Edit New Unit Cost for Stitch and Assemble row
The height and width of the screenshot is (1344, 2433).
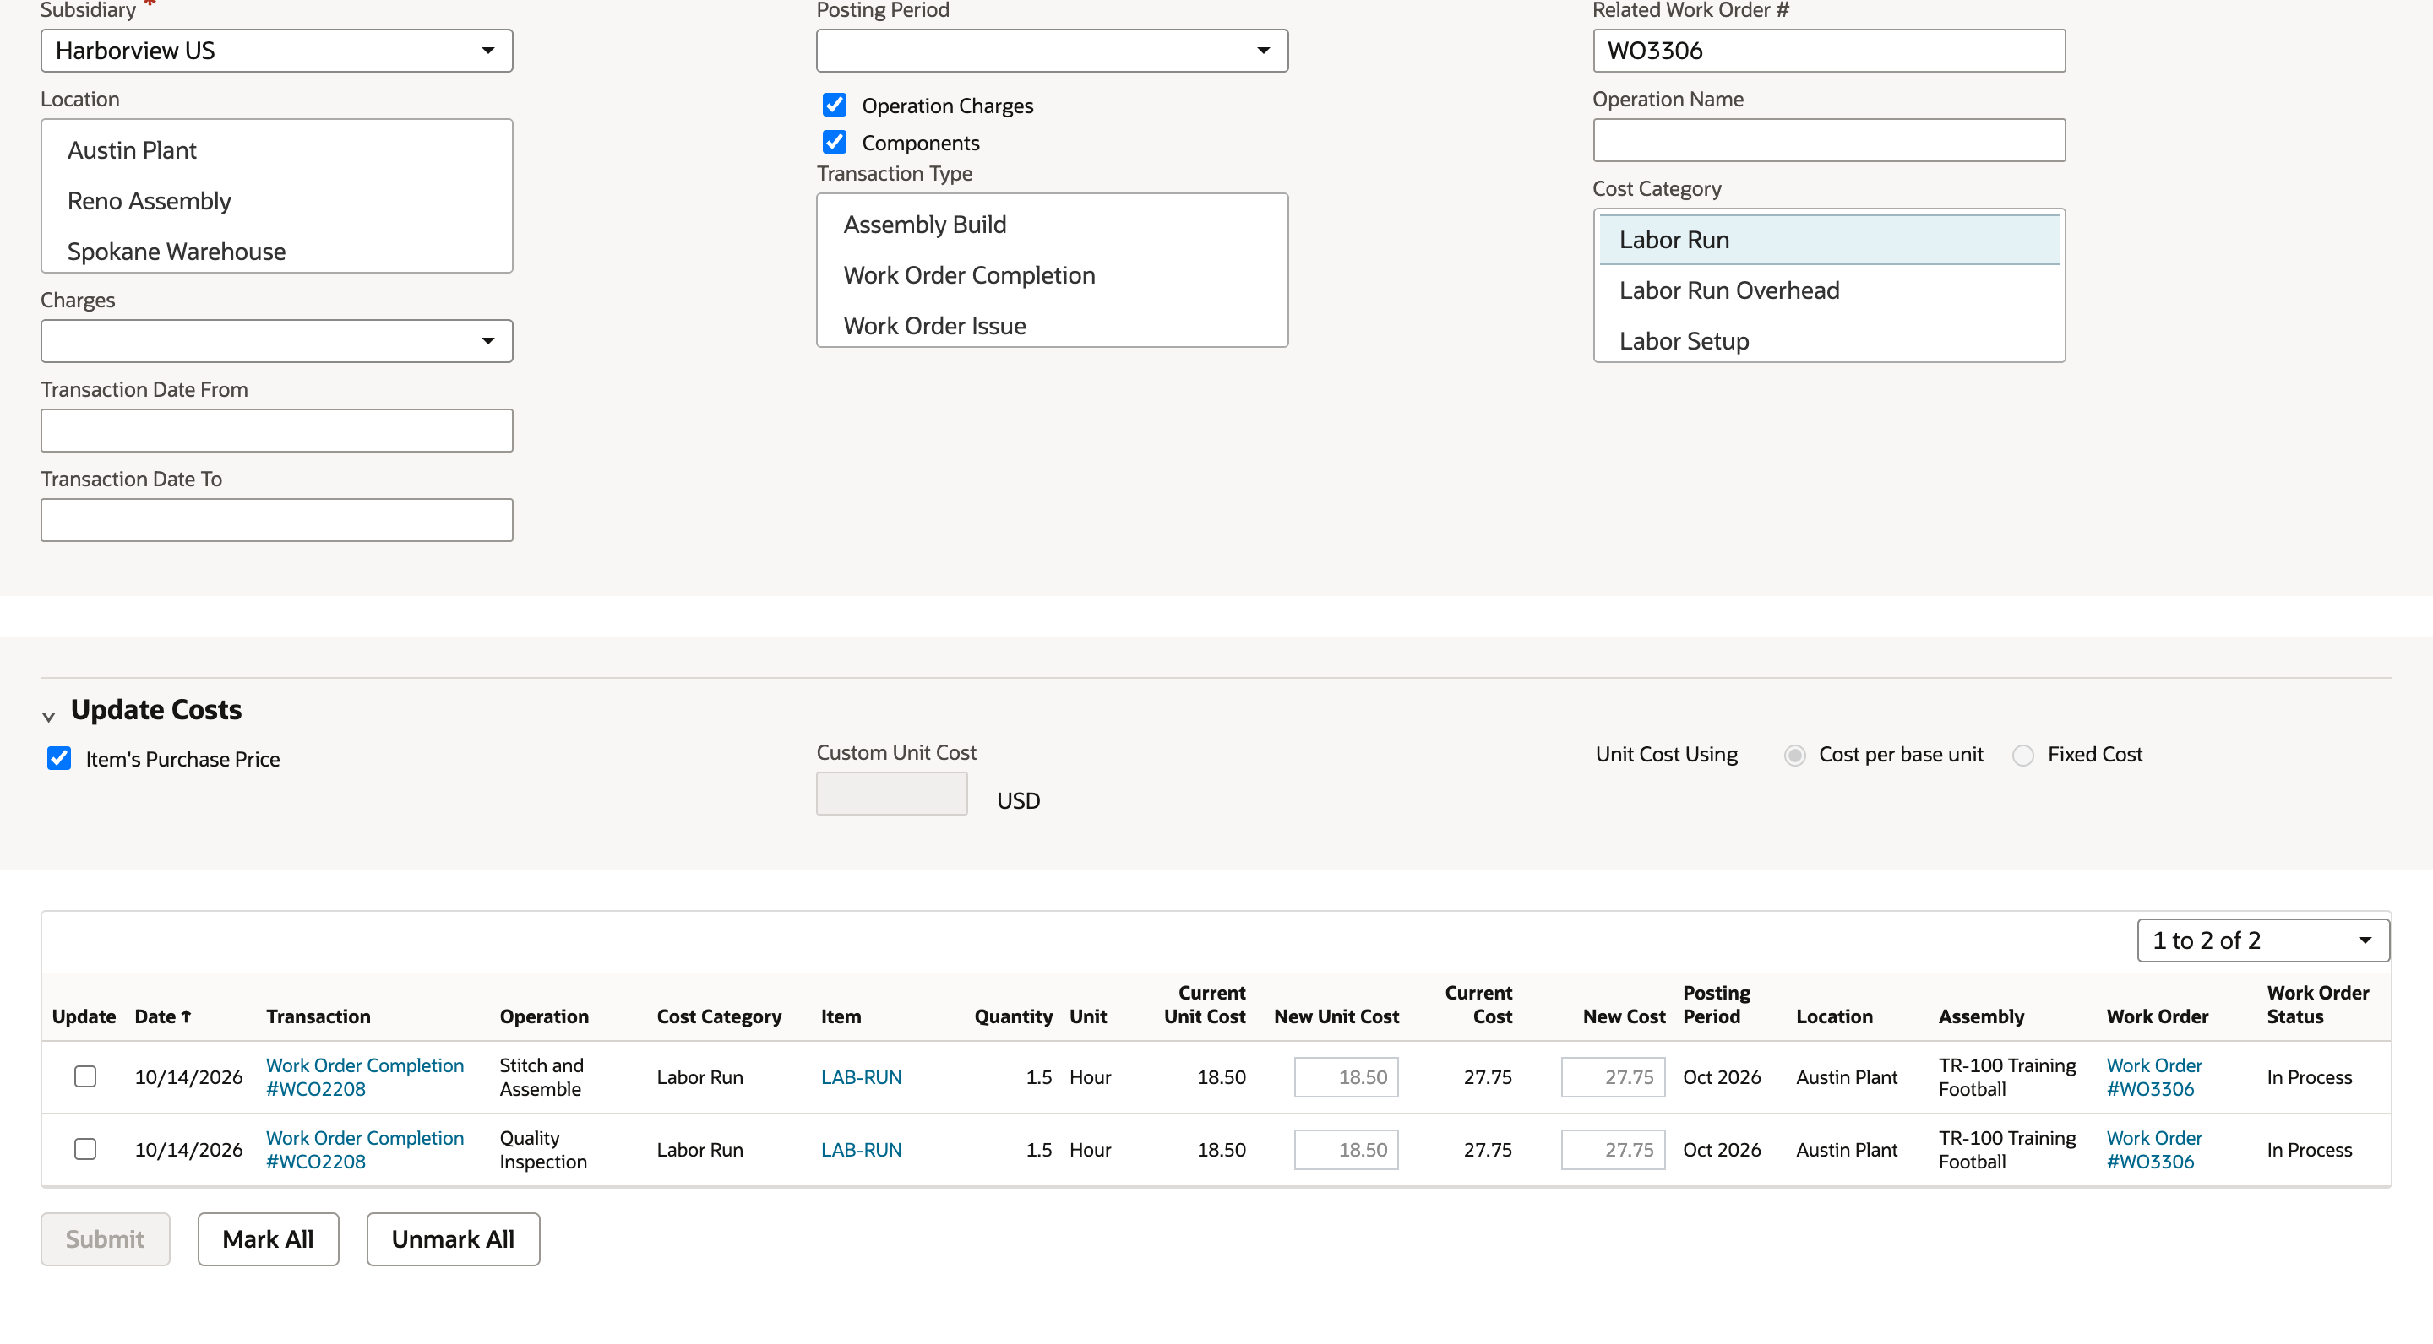[1346, 1077]
